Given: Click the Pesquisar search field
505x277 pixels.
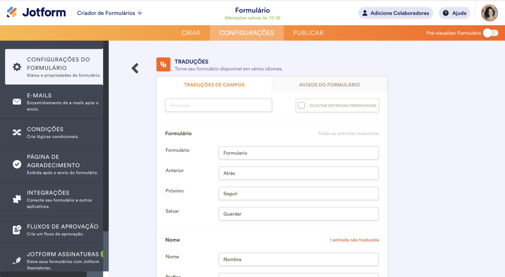Looking at the screenshot, I should coord(218,106).
